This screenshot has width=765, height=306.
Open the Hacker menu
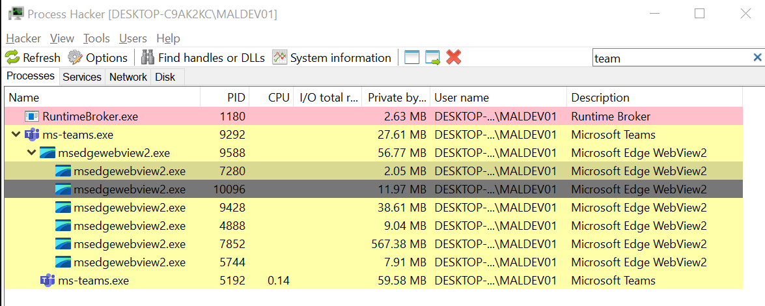(x=23, y=38)
